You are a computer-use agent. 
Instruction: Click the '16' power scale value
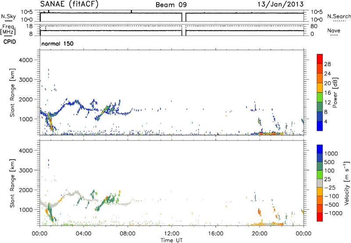pos(327,93)
